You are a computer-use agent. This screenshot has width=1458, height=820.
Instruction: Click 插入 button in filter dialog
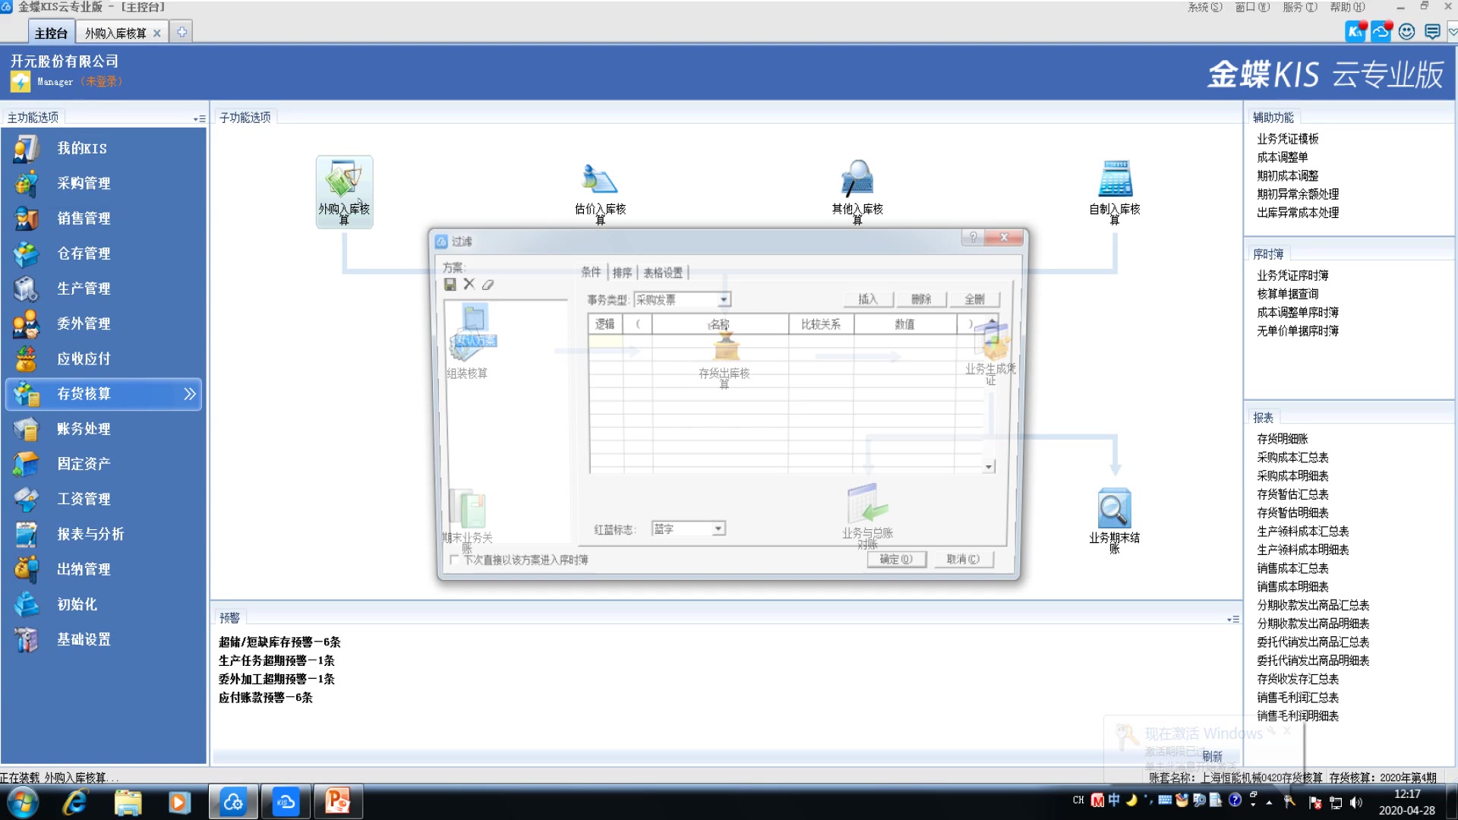[868, 299]
